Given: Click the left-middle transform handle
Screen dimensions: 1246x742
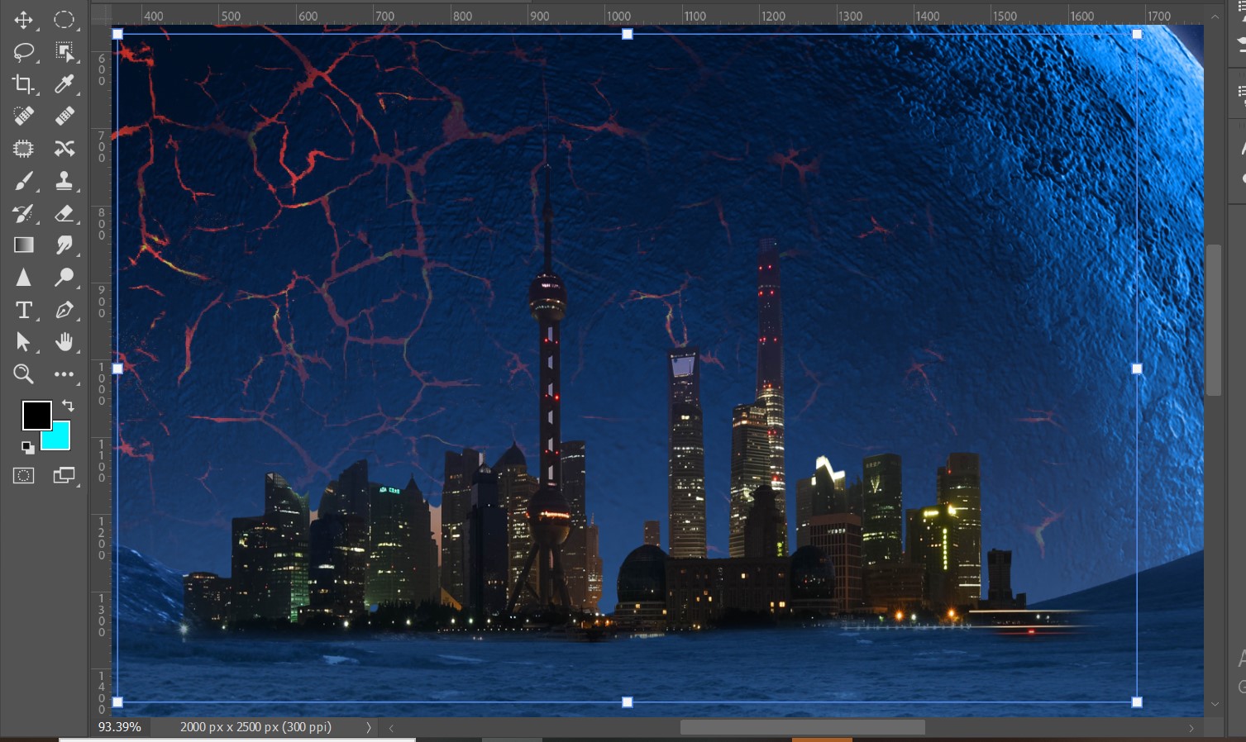Looking at the screenshot, I should (117, 369).
